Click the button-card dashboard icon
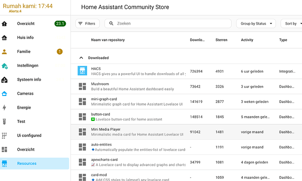 pyautogui.click(x=82, y=117)
